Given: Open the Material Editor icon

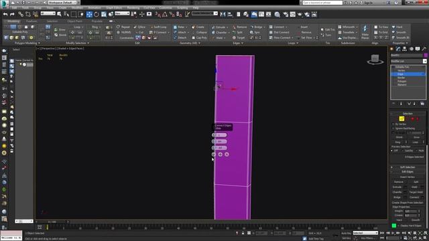Looking at the screenshot, I should pos(277,14).
